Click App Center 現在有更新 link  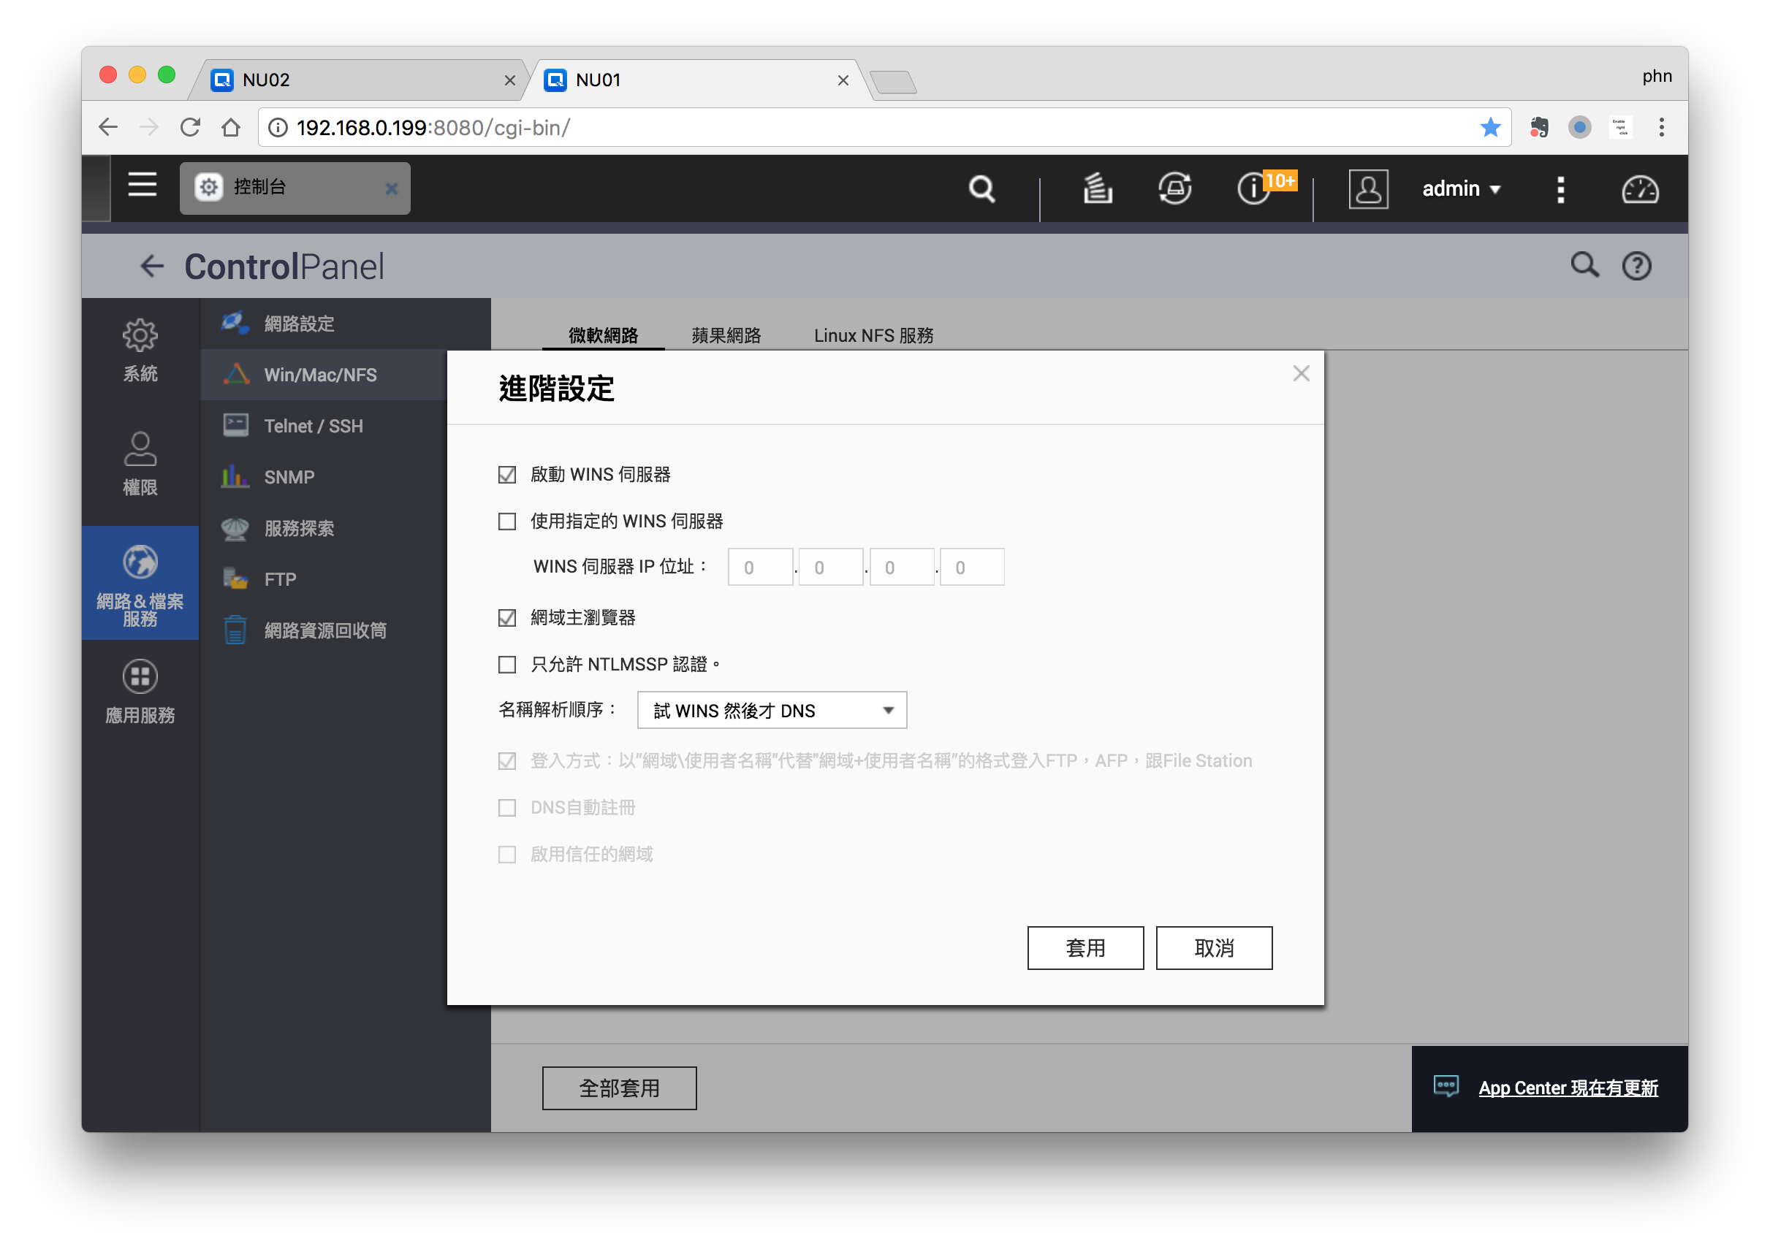coord(1568,1088)
